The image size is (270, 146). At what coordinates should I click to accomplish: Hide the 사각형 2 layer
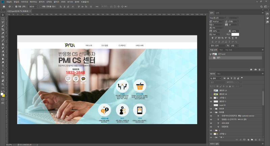[x=211, y=134]
